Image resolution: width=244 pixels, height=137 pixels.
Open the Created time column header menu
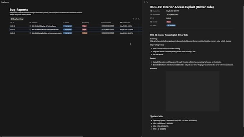click(125, 23)
